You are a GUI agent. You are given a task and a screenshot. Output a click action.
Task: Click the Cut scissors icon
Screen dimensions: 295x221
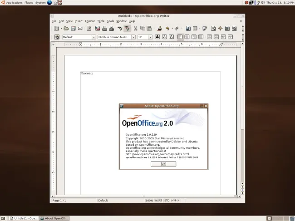pyautogui.click(x=135, y=29)
